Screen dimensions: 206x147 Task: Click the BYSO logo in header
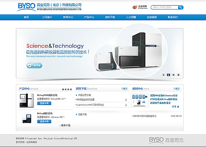[26, 6]
